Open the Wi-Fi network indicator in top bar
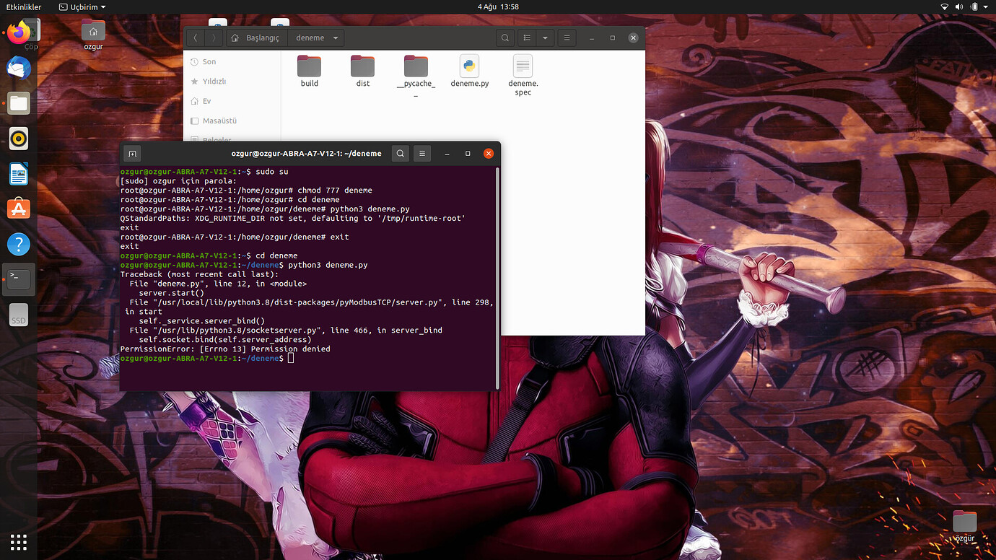The height and width of the screenshot is (560, 996). (x=945, y=6)
